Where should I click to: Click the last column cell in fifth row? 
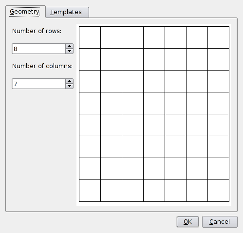218,125
